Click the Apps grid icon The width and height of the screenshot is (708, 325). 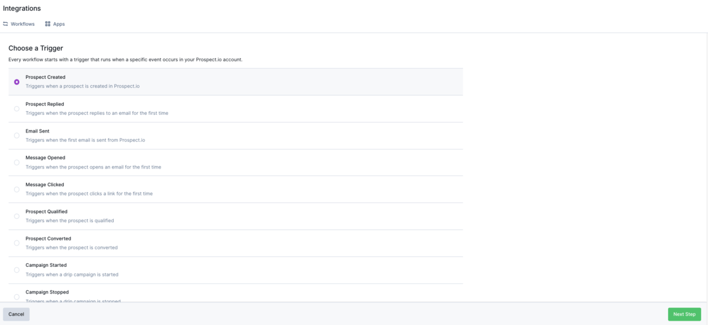(x=48, y=24)
